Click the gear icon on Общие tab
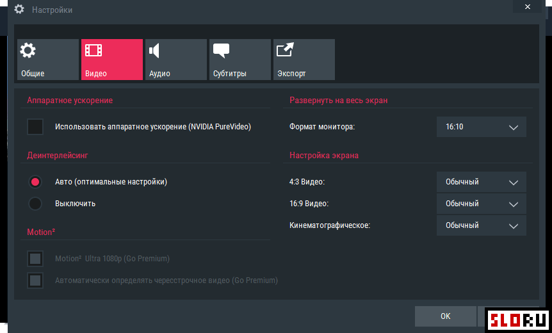 [28, 51]
